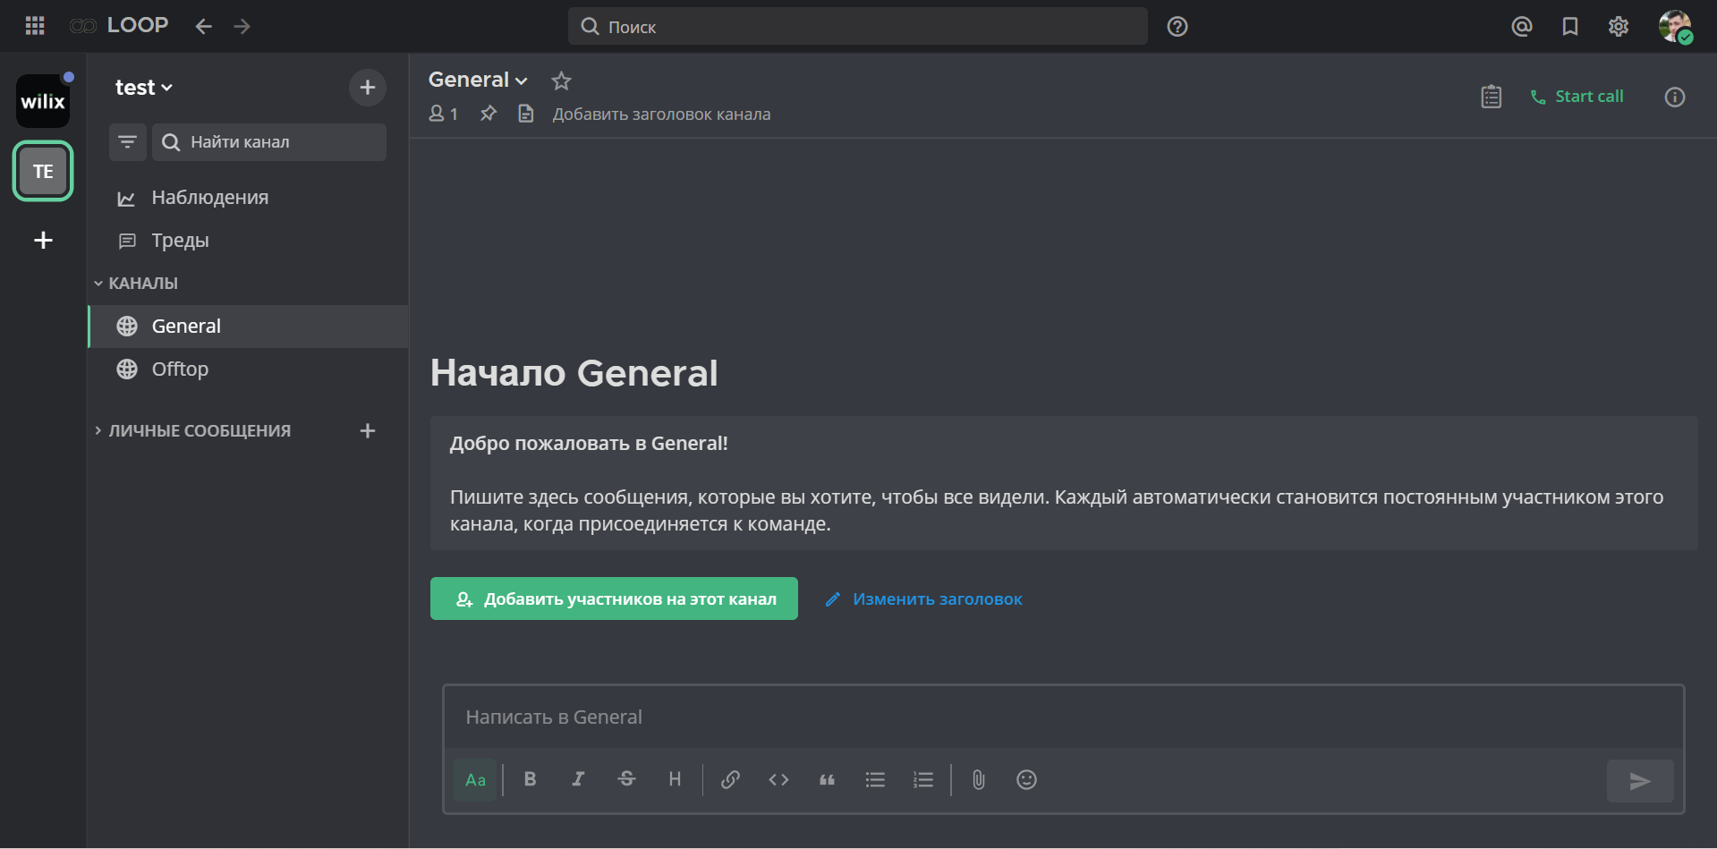1717x849 pixels.
Task: Open the Offtop channel
Action: coord(180,369)
